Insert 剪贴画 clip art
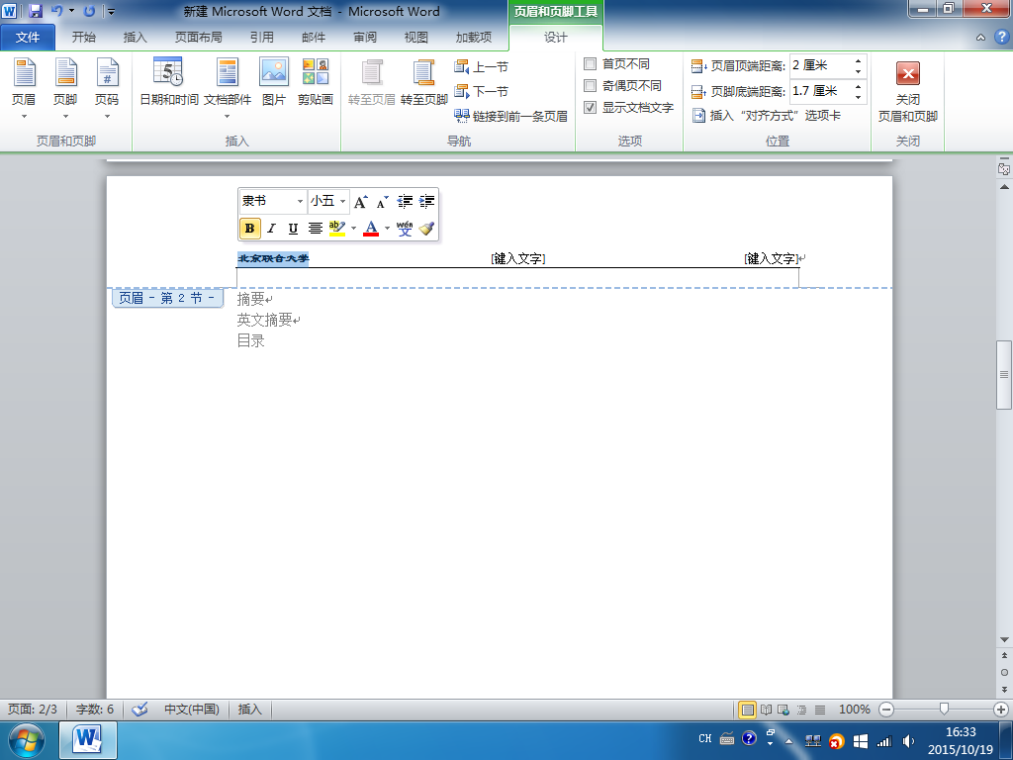Image resolution: width=1013 pixels, height=760 pixels. click(x=316, y=82)
